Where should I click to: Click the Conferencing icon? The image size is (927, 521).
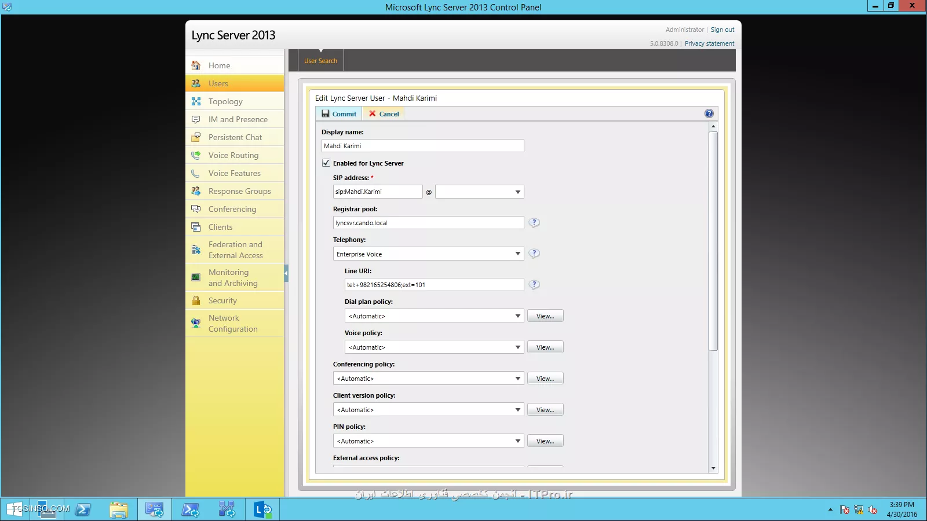[196, 209]
